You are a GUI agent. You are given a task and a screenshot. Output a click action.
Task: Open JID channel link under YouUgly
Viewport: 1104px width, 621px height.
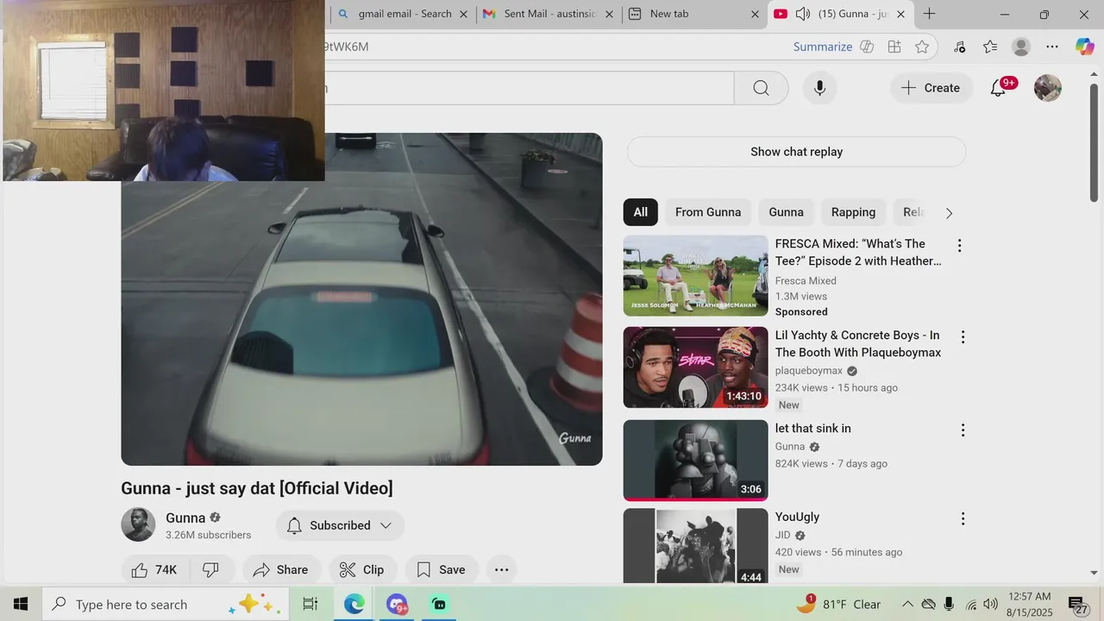coord(784,536)
